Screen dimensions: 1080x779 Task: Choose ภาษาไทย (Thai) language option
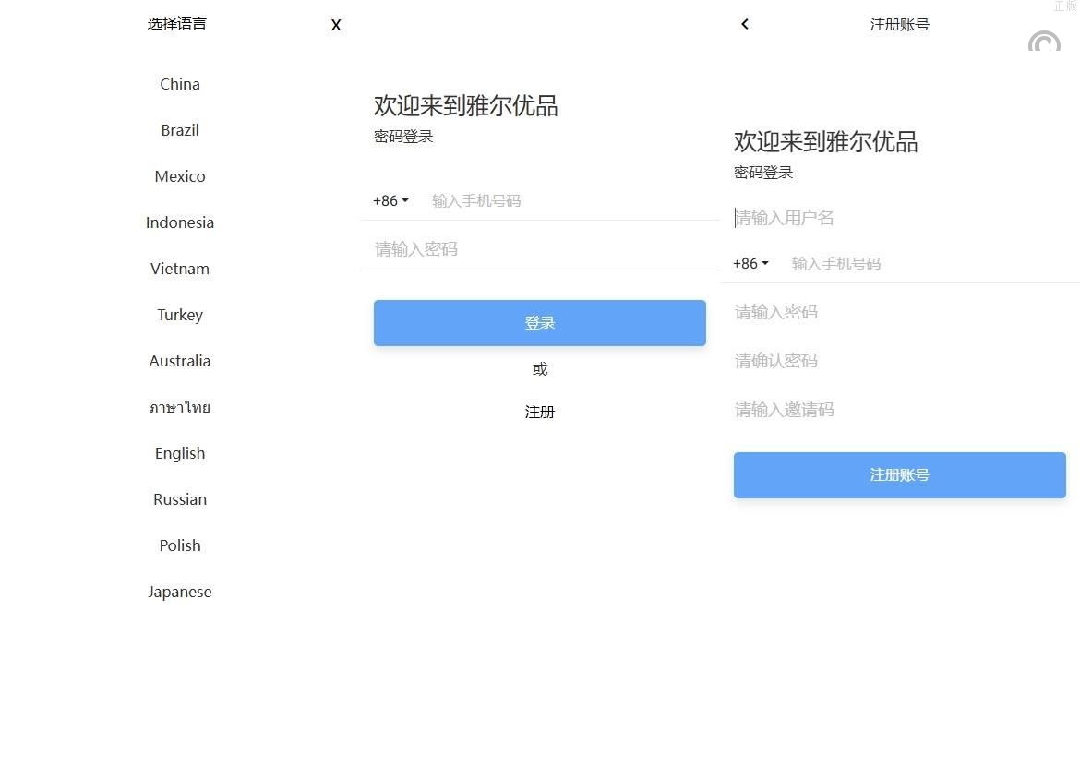179,407
